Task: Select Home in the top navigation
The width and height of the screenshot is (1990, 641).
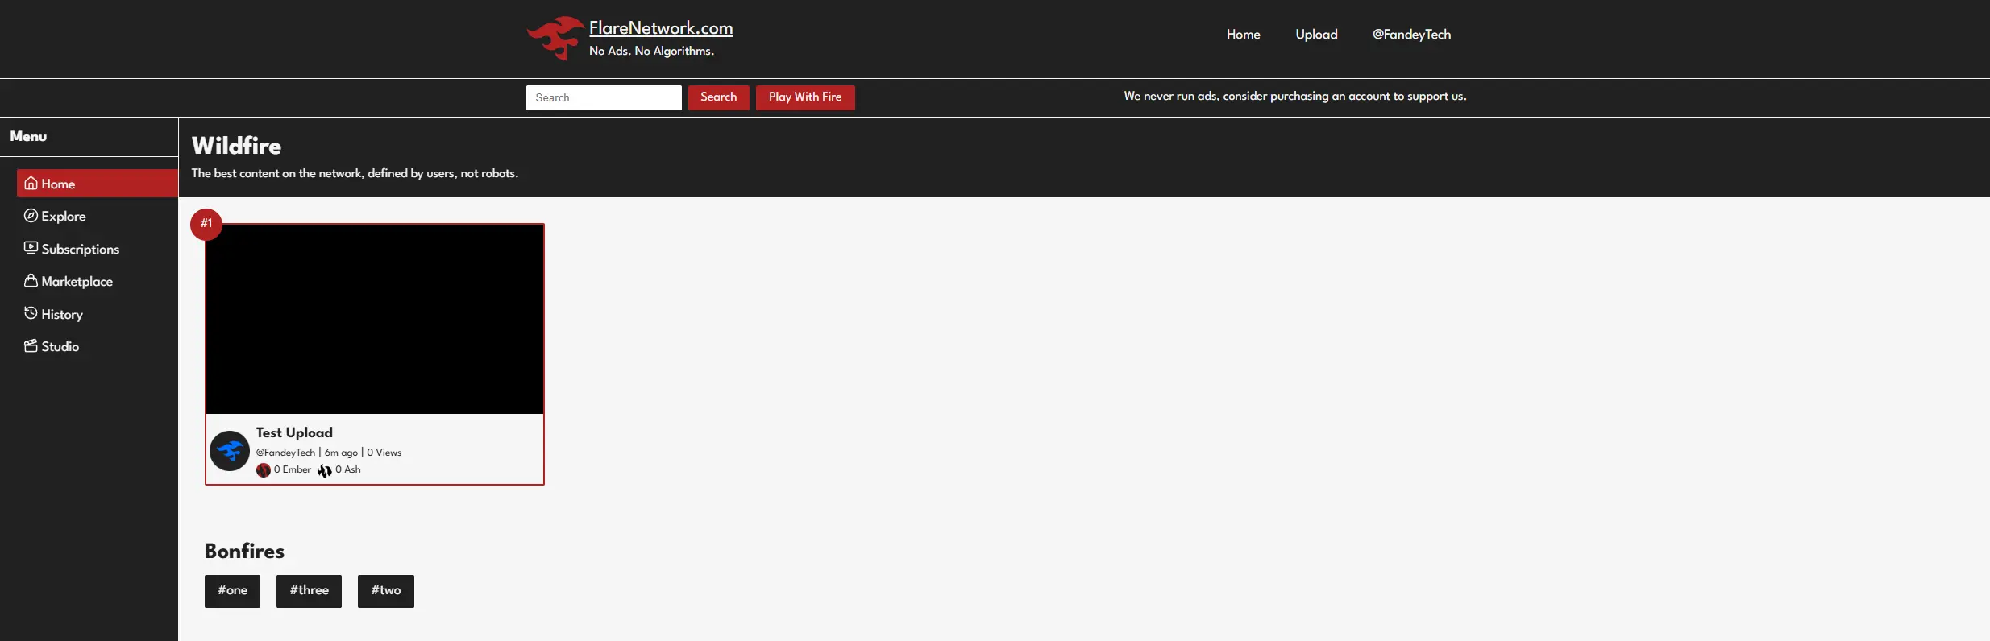Action: pos(1243,35)
